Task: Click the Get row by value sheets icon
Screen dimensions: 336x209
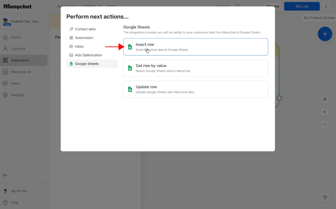Action: (x=130, y=68)
